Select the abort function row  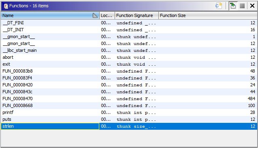(x=129, y=57)
